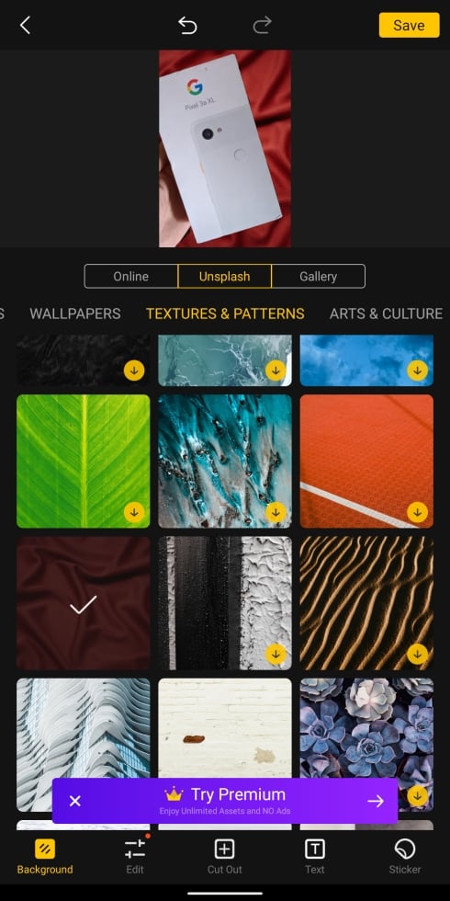This screenshot has width=450, height=901.
Task: Select the Unsplash source option
Action: click(224, 277)
